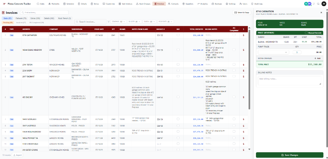Open the Builder filter dropdown
The image size is (328, 159).
pyautogui.click(x=134, y=21)
